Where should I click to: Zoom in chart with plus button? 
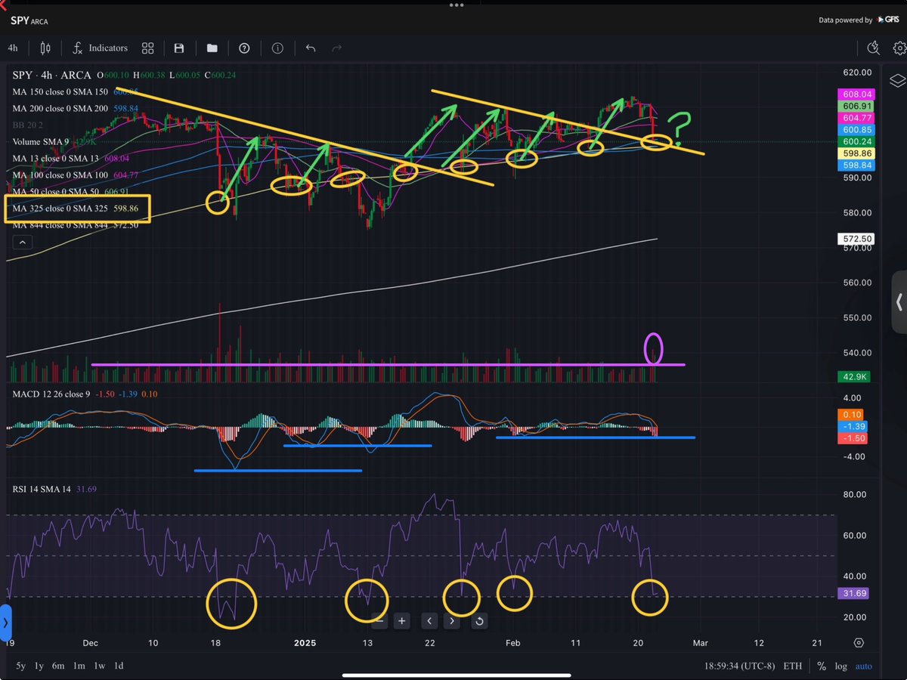coord(402,621)
